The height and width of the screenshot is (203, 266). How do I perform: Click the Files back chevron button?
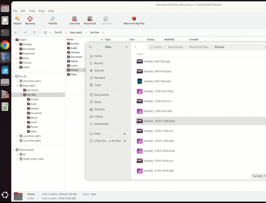coord(135,47)
